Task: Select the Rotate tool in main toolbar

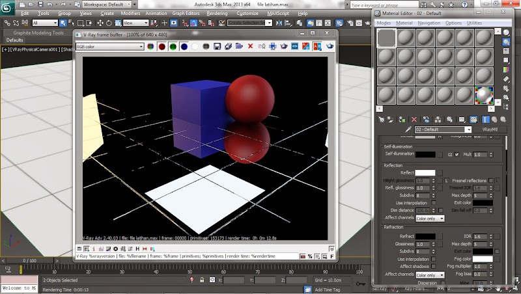Action: coord(109,23)
